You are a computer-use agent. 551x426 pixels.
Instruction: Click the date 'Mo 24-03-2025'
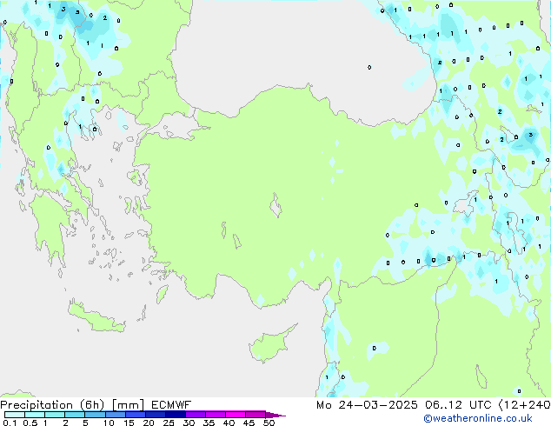click(x=367, y=405)
